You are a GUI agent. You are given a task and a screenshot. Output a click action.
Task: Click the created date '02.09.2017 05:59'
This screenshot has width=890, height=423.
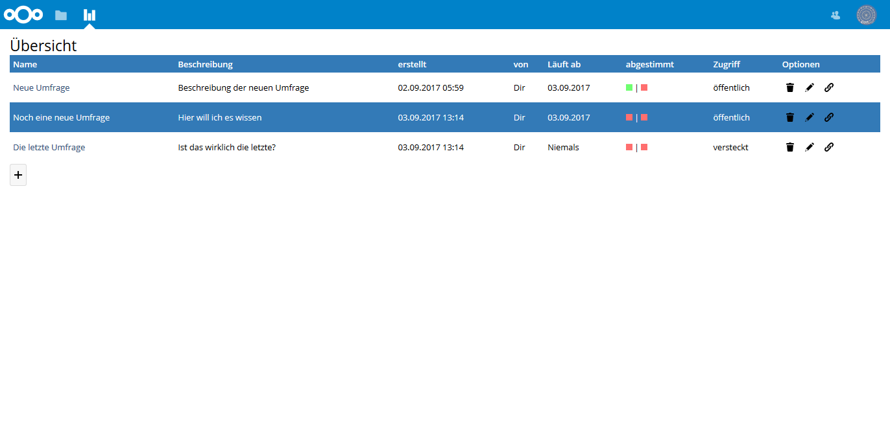(x=431, y=87)
